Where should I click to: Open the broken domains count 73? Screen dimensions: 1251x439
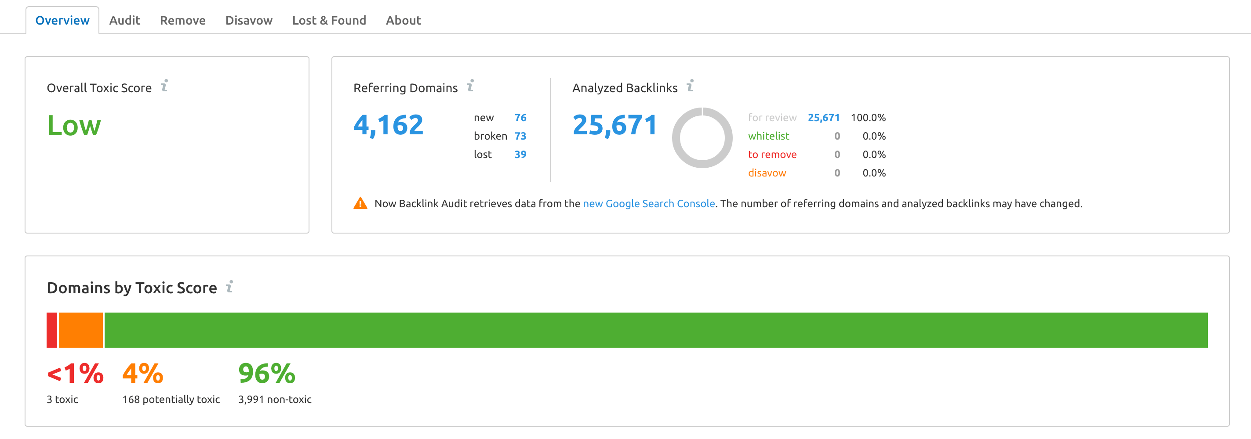point(520,136)
